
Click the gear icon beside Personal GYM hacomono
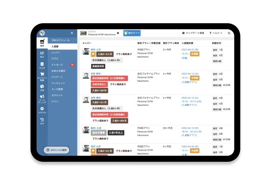coord(118,33)
